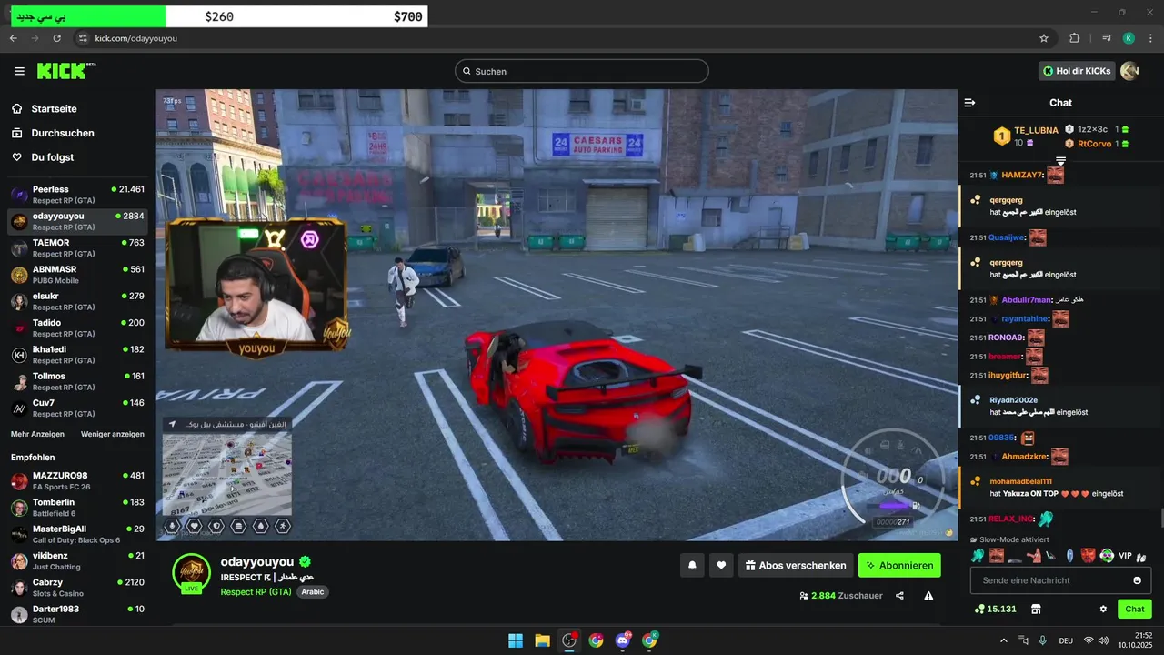Click the Sende eine Nachricht field
1164x655 pixels.
[1060, 580]
